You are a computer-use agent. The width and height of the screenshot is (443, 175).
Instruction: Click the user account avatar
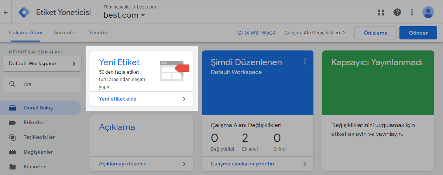coord(428,12)
